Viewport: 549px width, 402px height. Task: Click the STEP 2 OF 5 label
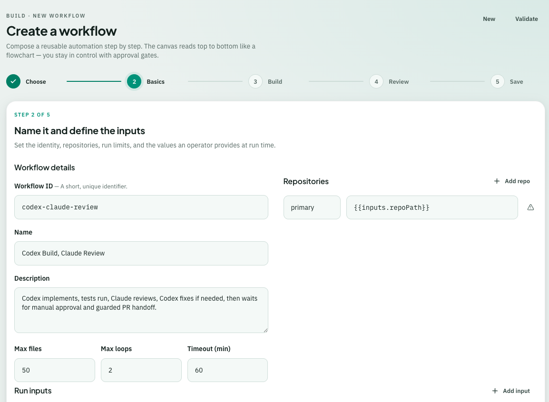pyautogui.click(x=32, y=115)
